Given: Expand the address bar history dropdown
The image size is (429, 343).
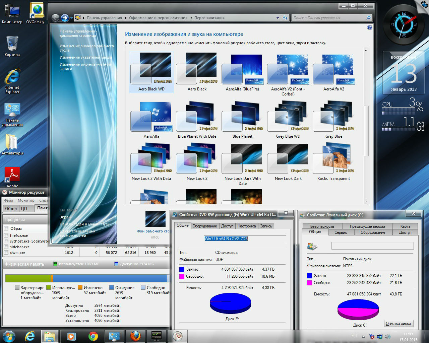Looking at the screenshot, I should point(278,18).
